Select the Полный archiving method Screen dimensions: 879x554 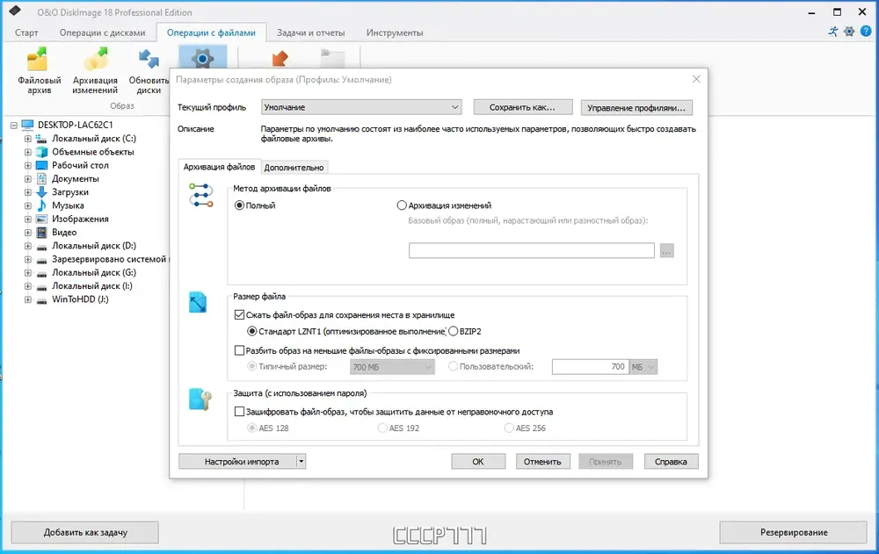239,205
